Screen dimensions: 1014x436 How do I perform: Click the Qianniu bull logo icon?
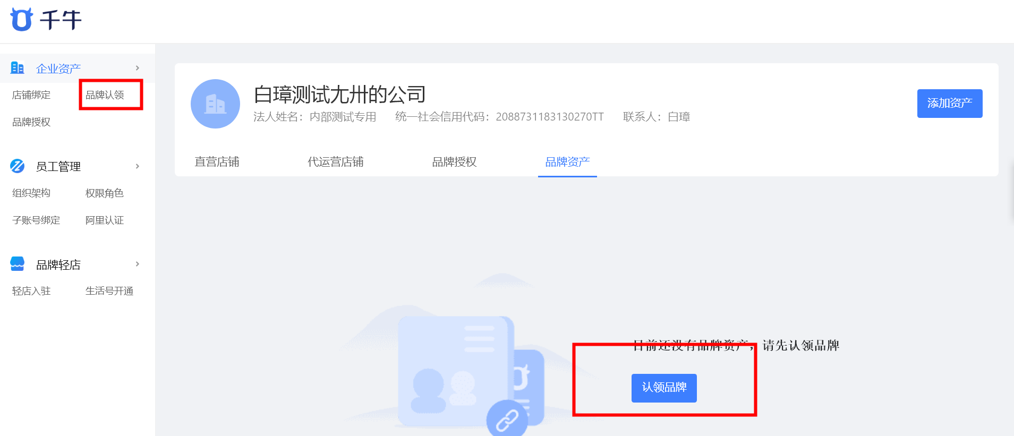21,20
